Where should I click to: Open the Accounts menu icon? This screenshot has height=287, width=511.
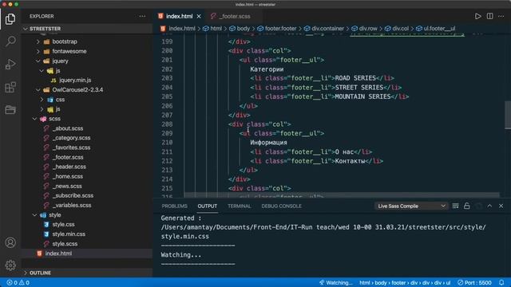pyautogui.click(x=10, y=242)
